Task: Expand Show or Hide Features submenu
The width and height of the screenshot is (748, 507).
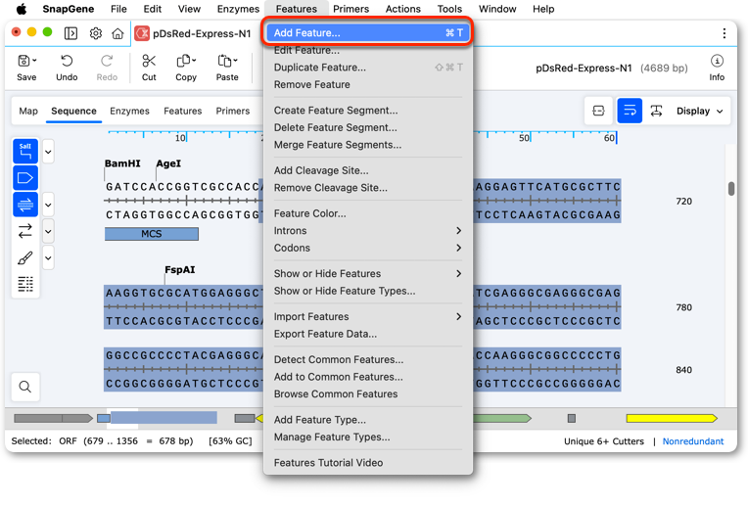Action: pos(368,274)
